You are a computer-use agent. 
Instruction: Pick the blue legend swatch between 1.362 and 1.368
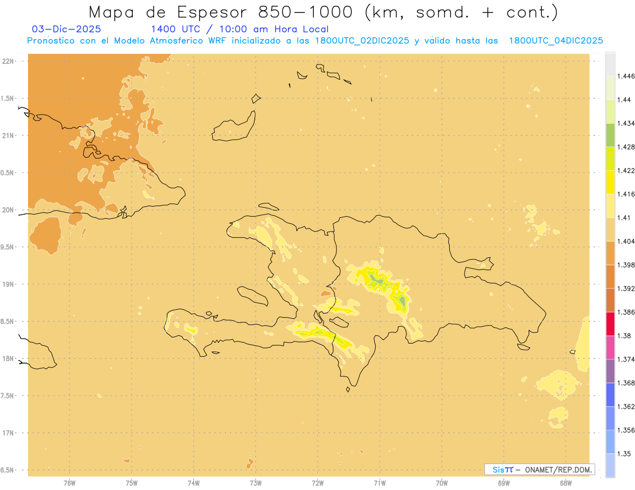coord(610,394)
